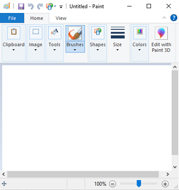Viewport: 179px width, 190px height.
Task: Open the Clipboard paste icon
Action: point(14,33)
